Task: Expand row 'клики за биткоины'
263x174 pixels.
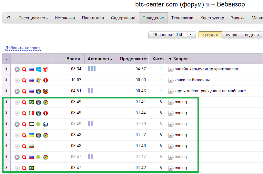Action: click(6, 80)
